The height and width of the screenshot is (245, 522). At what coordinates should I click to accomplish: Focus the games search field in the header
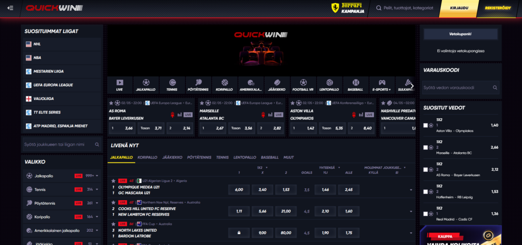coord(408,8)
